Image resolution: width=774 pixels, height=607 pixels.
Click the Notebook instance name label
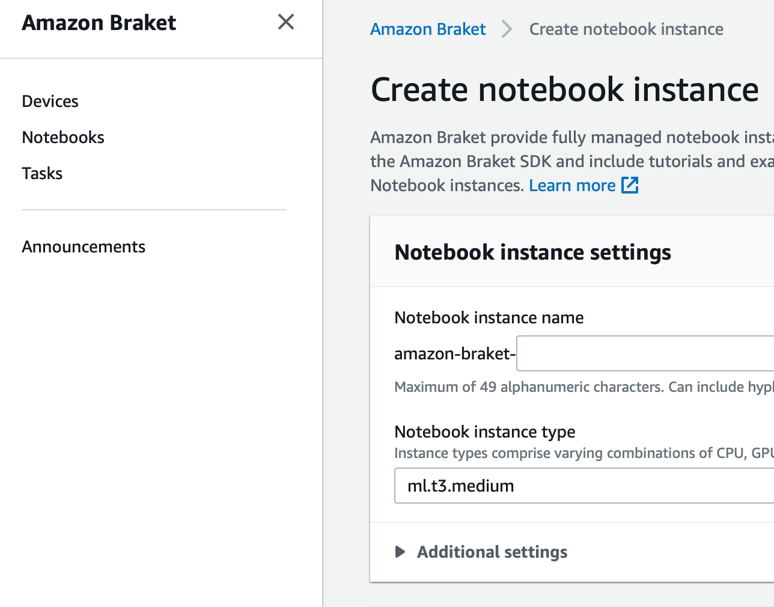click(x=489, y=317)
